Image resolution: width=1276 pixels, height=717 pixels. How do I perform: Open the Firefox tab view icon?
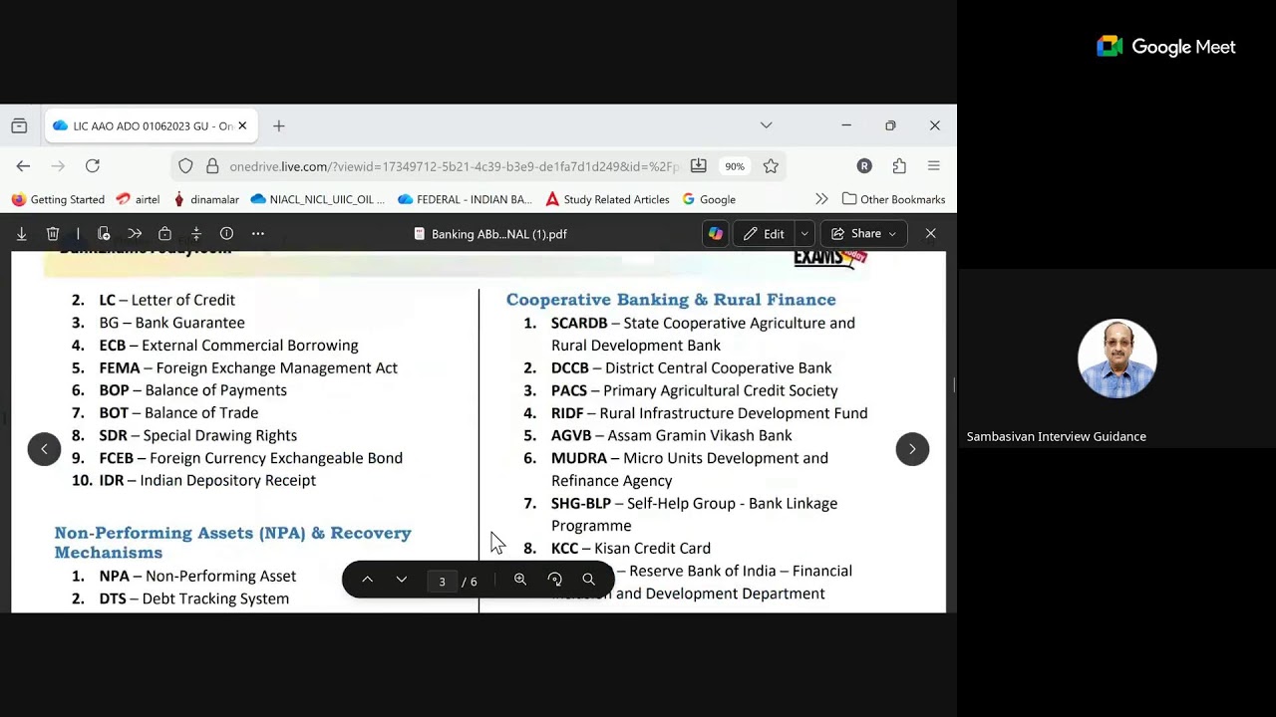pos(19,125)
